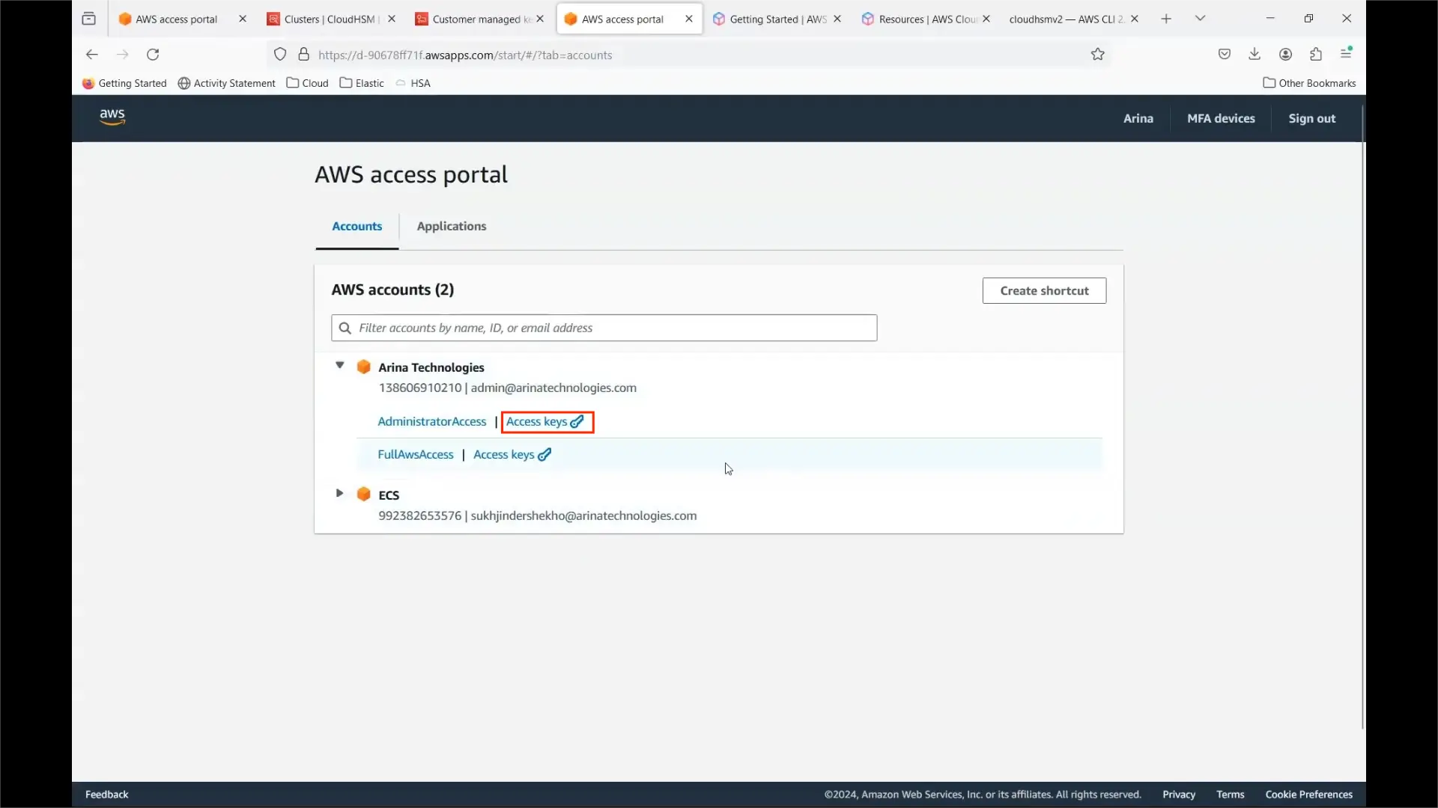
Task: Click the Create shortcut button
Action: (x=1044, y=290)
